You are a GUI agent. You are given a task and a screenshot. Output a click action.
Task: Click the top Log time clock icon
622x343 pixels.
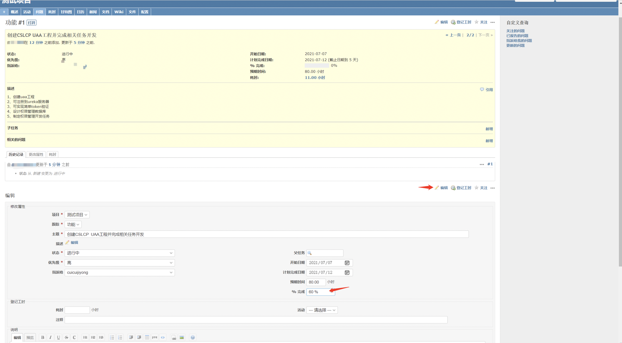(453, 22)
